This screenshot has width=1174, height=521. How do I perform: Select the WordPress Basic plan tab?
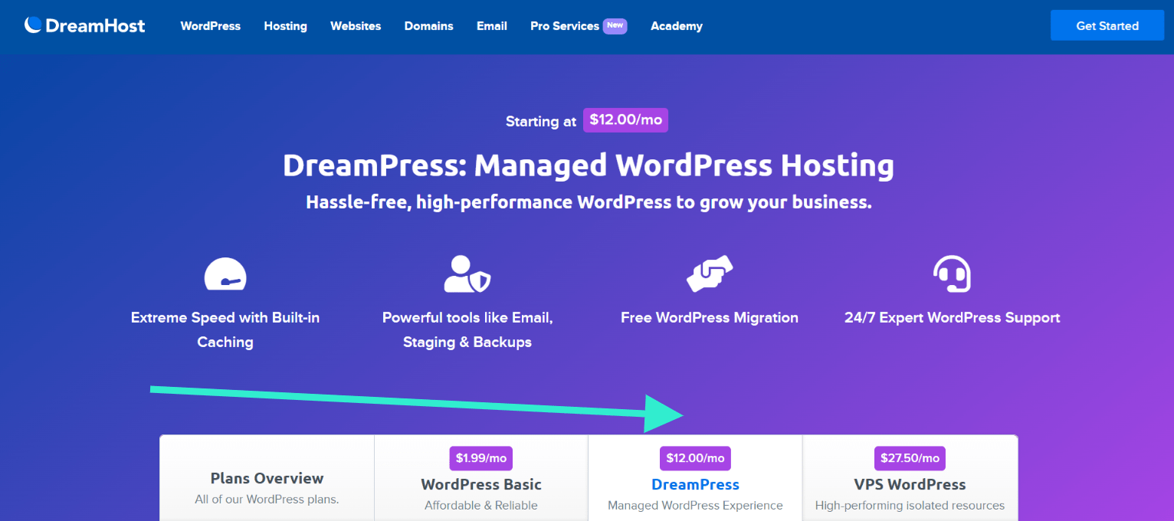pyautogui.click(x=481, y=478)
